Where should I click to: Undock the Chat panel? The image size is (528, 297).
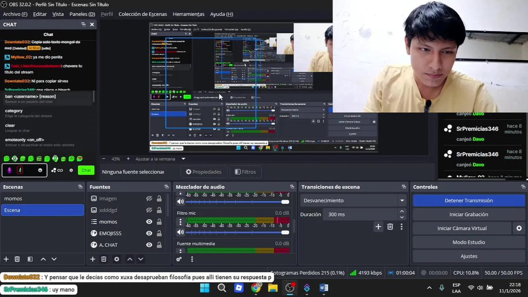[83, 24]
